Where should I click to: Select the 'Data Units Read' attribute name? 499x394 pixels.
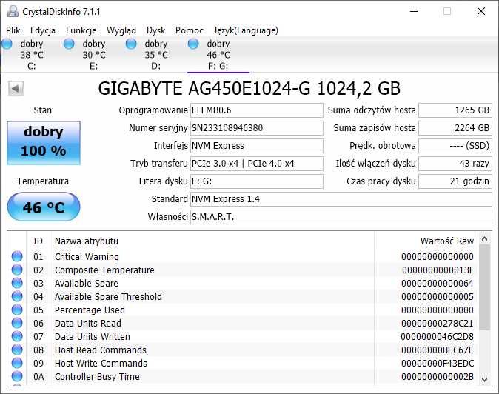pos(88,324)
